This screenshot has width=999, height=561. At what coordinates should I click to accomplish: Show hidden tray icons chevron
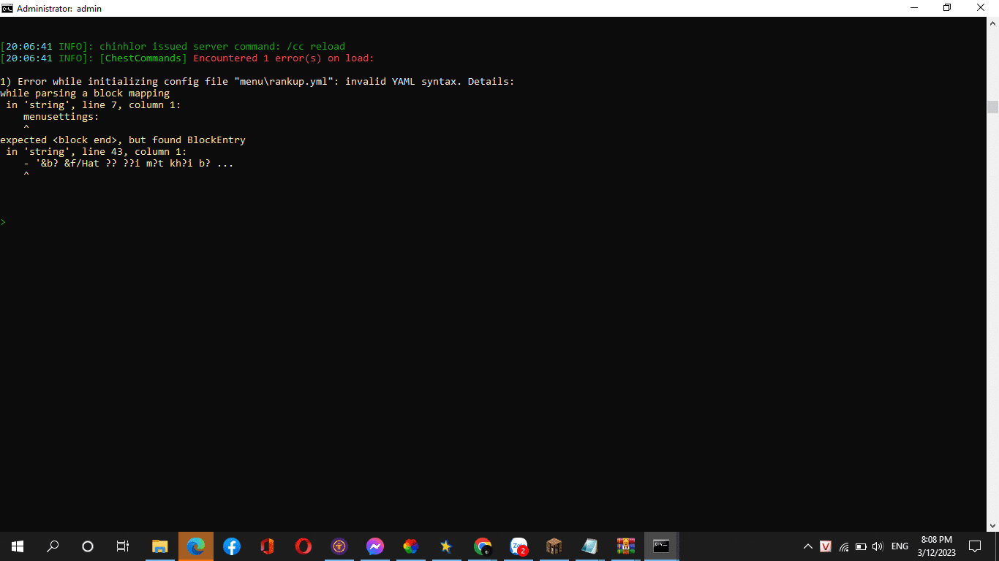[x=808, y=546]
